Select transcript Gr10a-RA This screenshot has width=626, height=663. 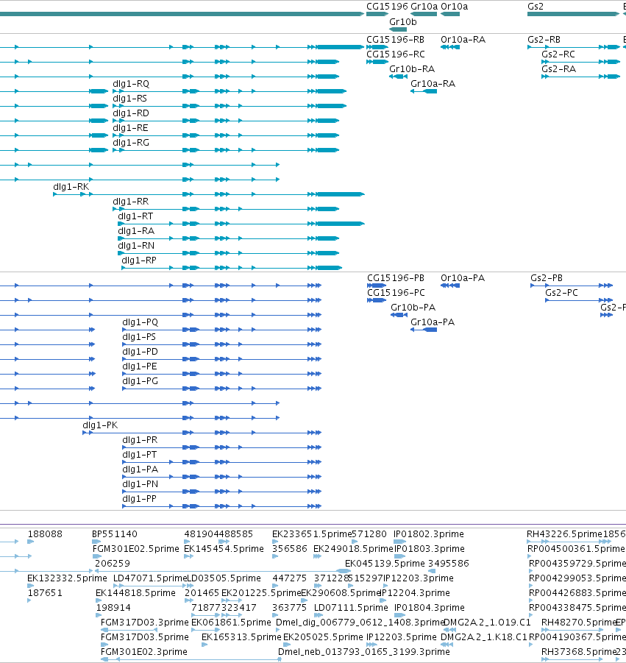coord(433,84)
